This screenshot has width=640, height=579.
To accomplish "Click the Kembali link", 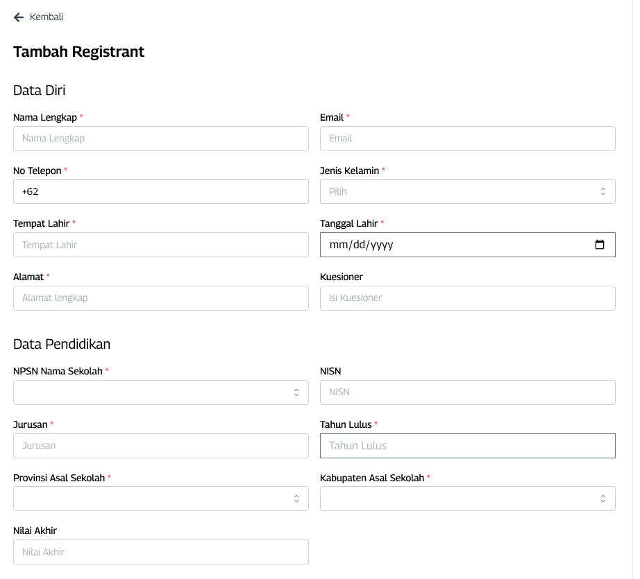I will click(44, 17).
